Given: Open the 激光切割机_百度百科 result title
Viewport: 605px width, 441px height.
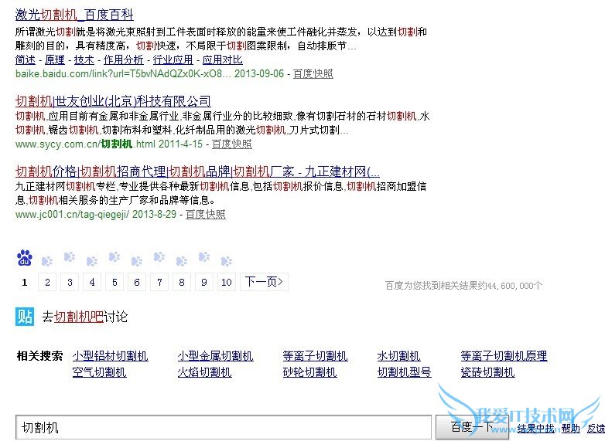Looking at the screenshot, I should pyautogui.click(x=74, y=15).
